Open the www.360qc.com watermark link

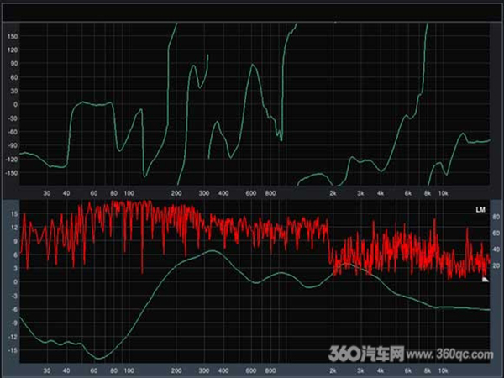[x=453, y=354]
